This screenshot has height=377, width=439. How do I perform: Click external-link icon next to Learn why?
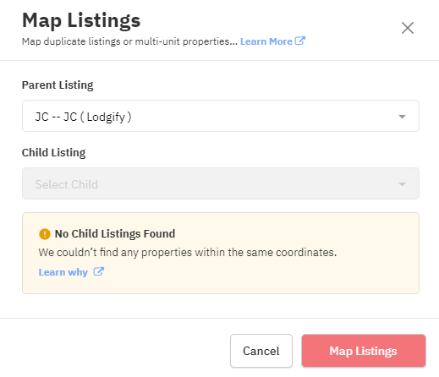coord(99,271)
